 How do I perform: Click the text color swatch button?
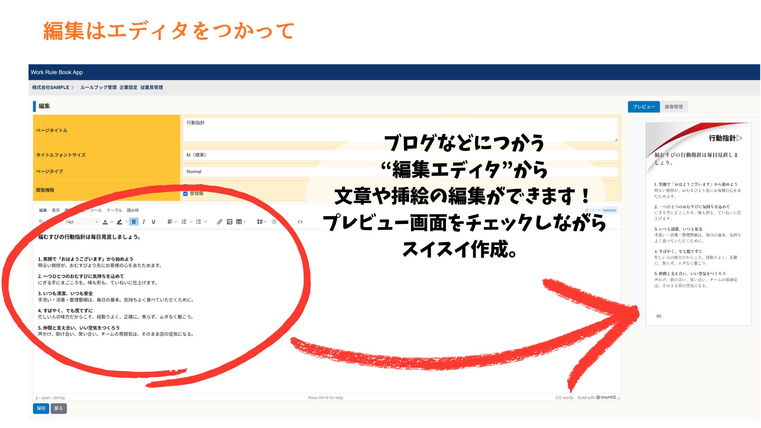105,222
